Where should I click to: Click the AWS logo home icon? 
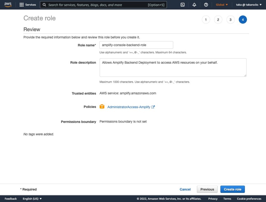point(8,5)
